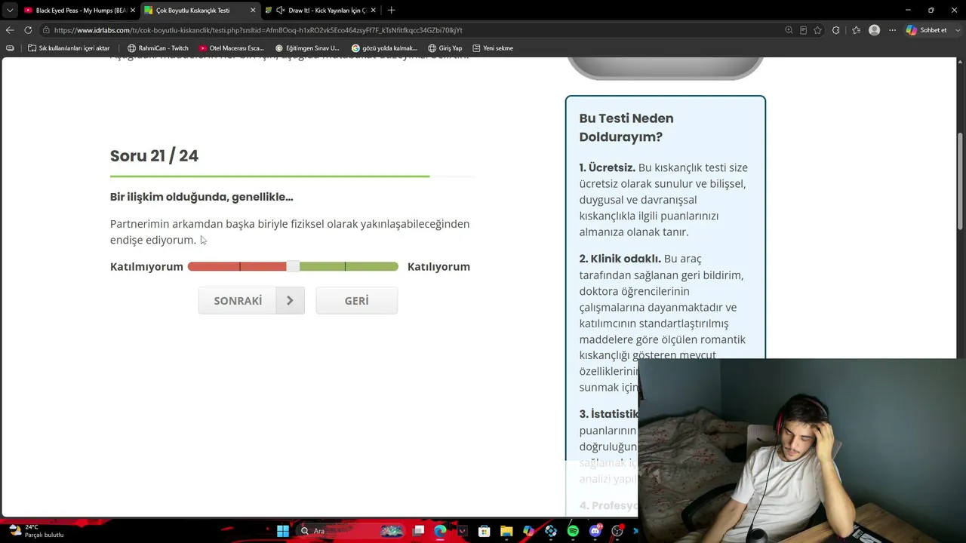The height and width of the screenshot is (543, 966).
Task: Open reader view from the address bar
Action: [x=803, y=30]
